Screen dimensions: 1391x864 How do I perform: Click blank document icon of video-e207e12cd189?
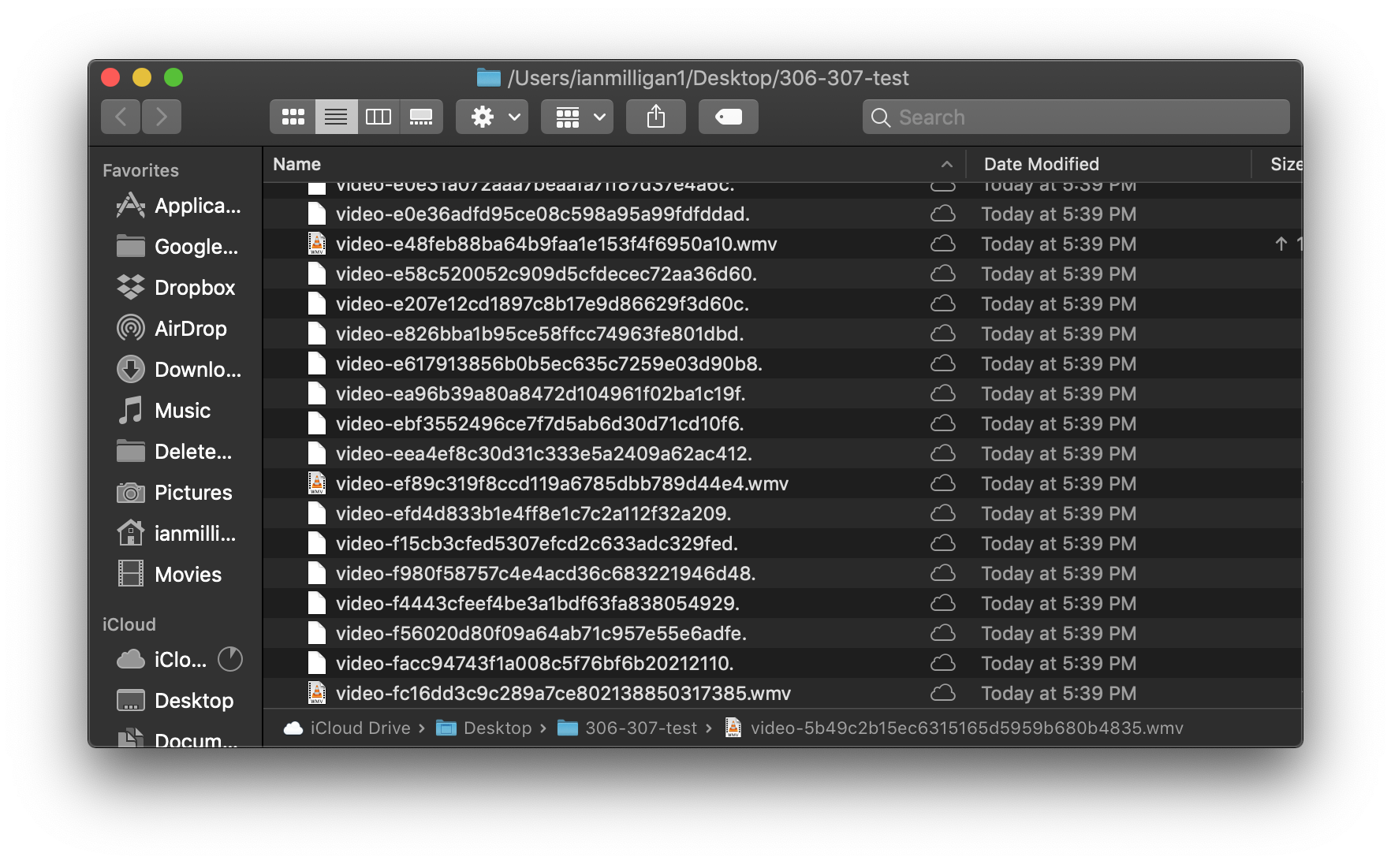click(317, 304)
